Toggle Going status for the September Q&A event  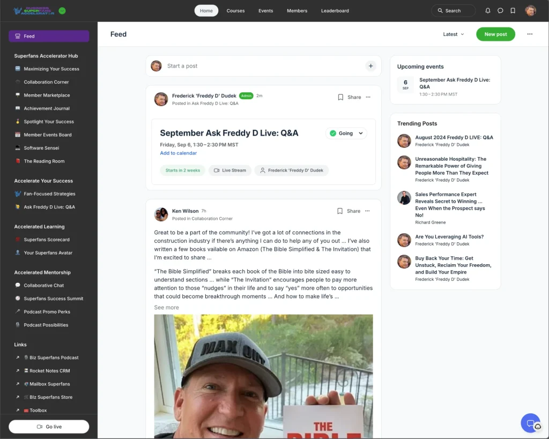pyautogui.click(x=343, y=132)
